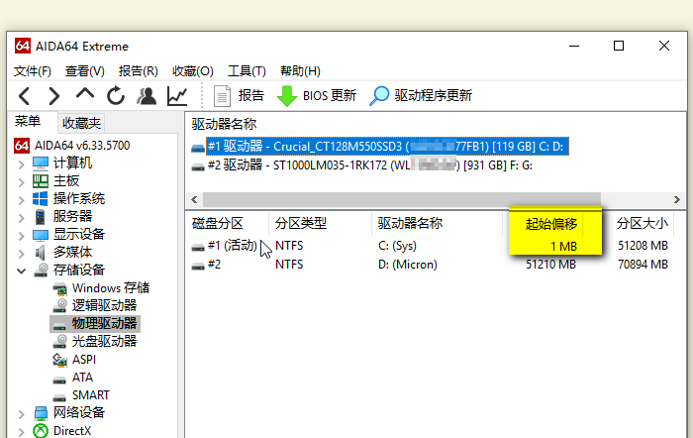Open the 报告(R) menu

pyautogui.click(x=139, y=70)
